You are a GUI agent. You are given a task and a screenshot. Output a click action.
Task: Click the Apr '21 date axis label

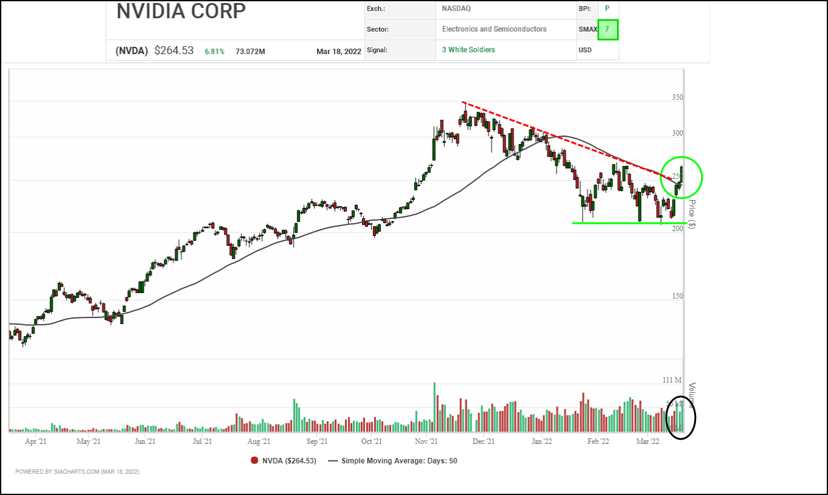[36, 441]
